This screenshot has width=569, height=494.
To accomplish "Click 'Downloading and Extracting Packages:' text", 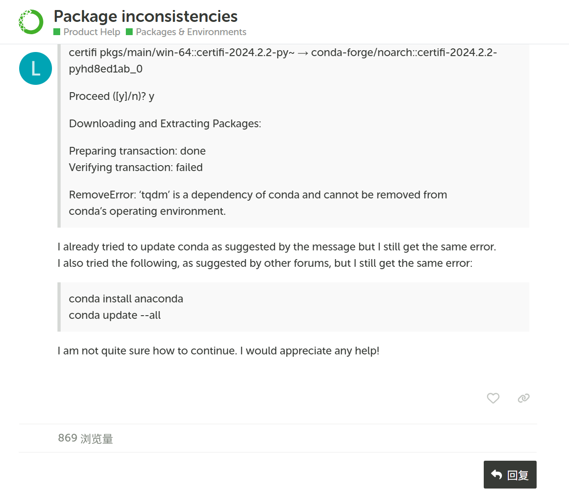I will click(165, 124).
